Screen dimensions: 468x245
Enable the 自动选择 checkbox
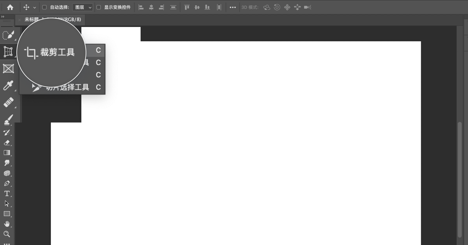pyautogui.click(x=44, y=7)
